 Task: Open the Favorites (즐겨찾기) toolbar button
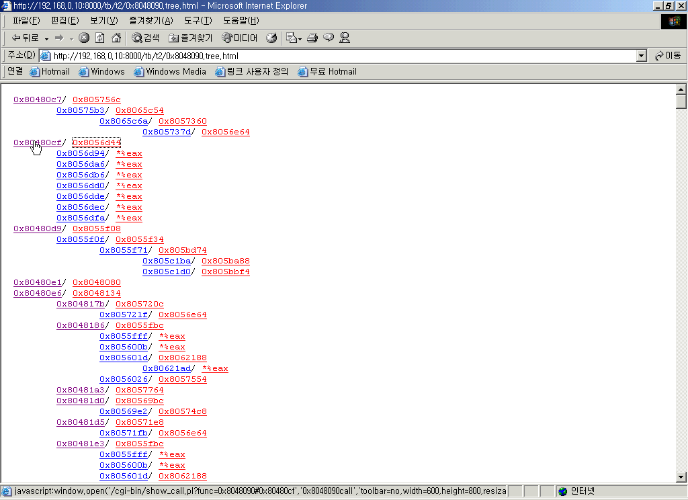[x=190, y=38]
